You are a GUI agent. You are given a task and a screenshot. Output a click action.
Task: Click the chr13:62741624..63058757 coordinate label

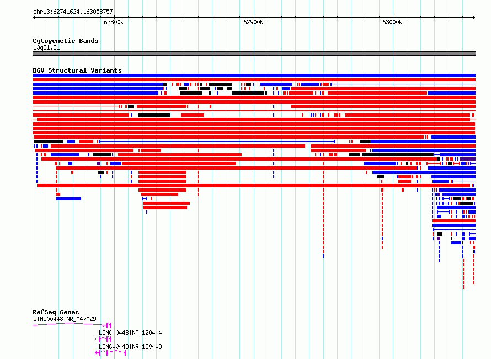pyautogui.click(x=73, y=12)
